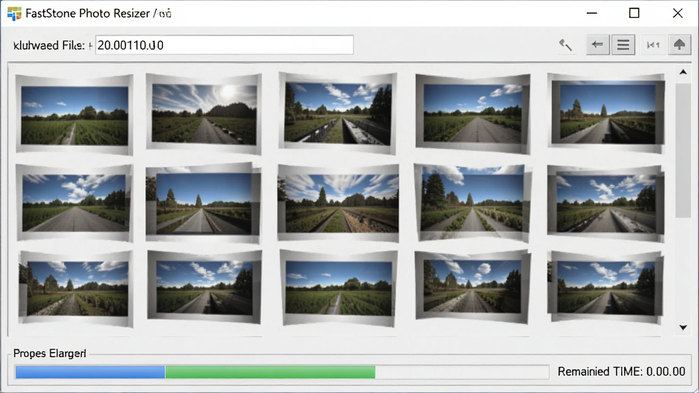699x393 pixels.
Task: Click the scrollbar down arrow
Action: (x=683, y=327)
